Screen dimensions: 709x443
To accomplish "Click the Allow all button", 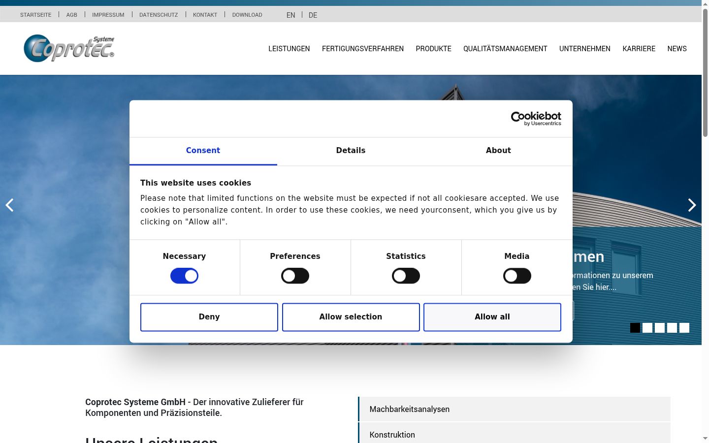I will point(492,317).
